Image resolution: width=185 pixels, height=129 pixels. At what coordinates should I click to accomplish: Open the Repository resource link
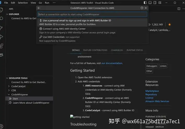pos(151,94)
